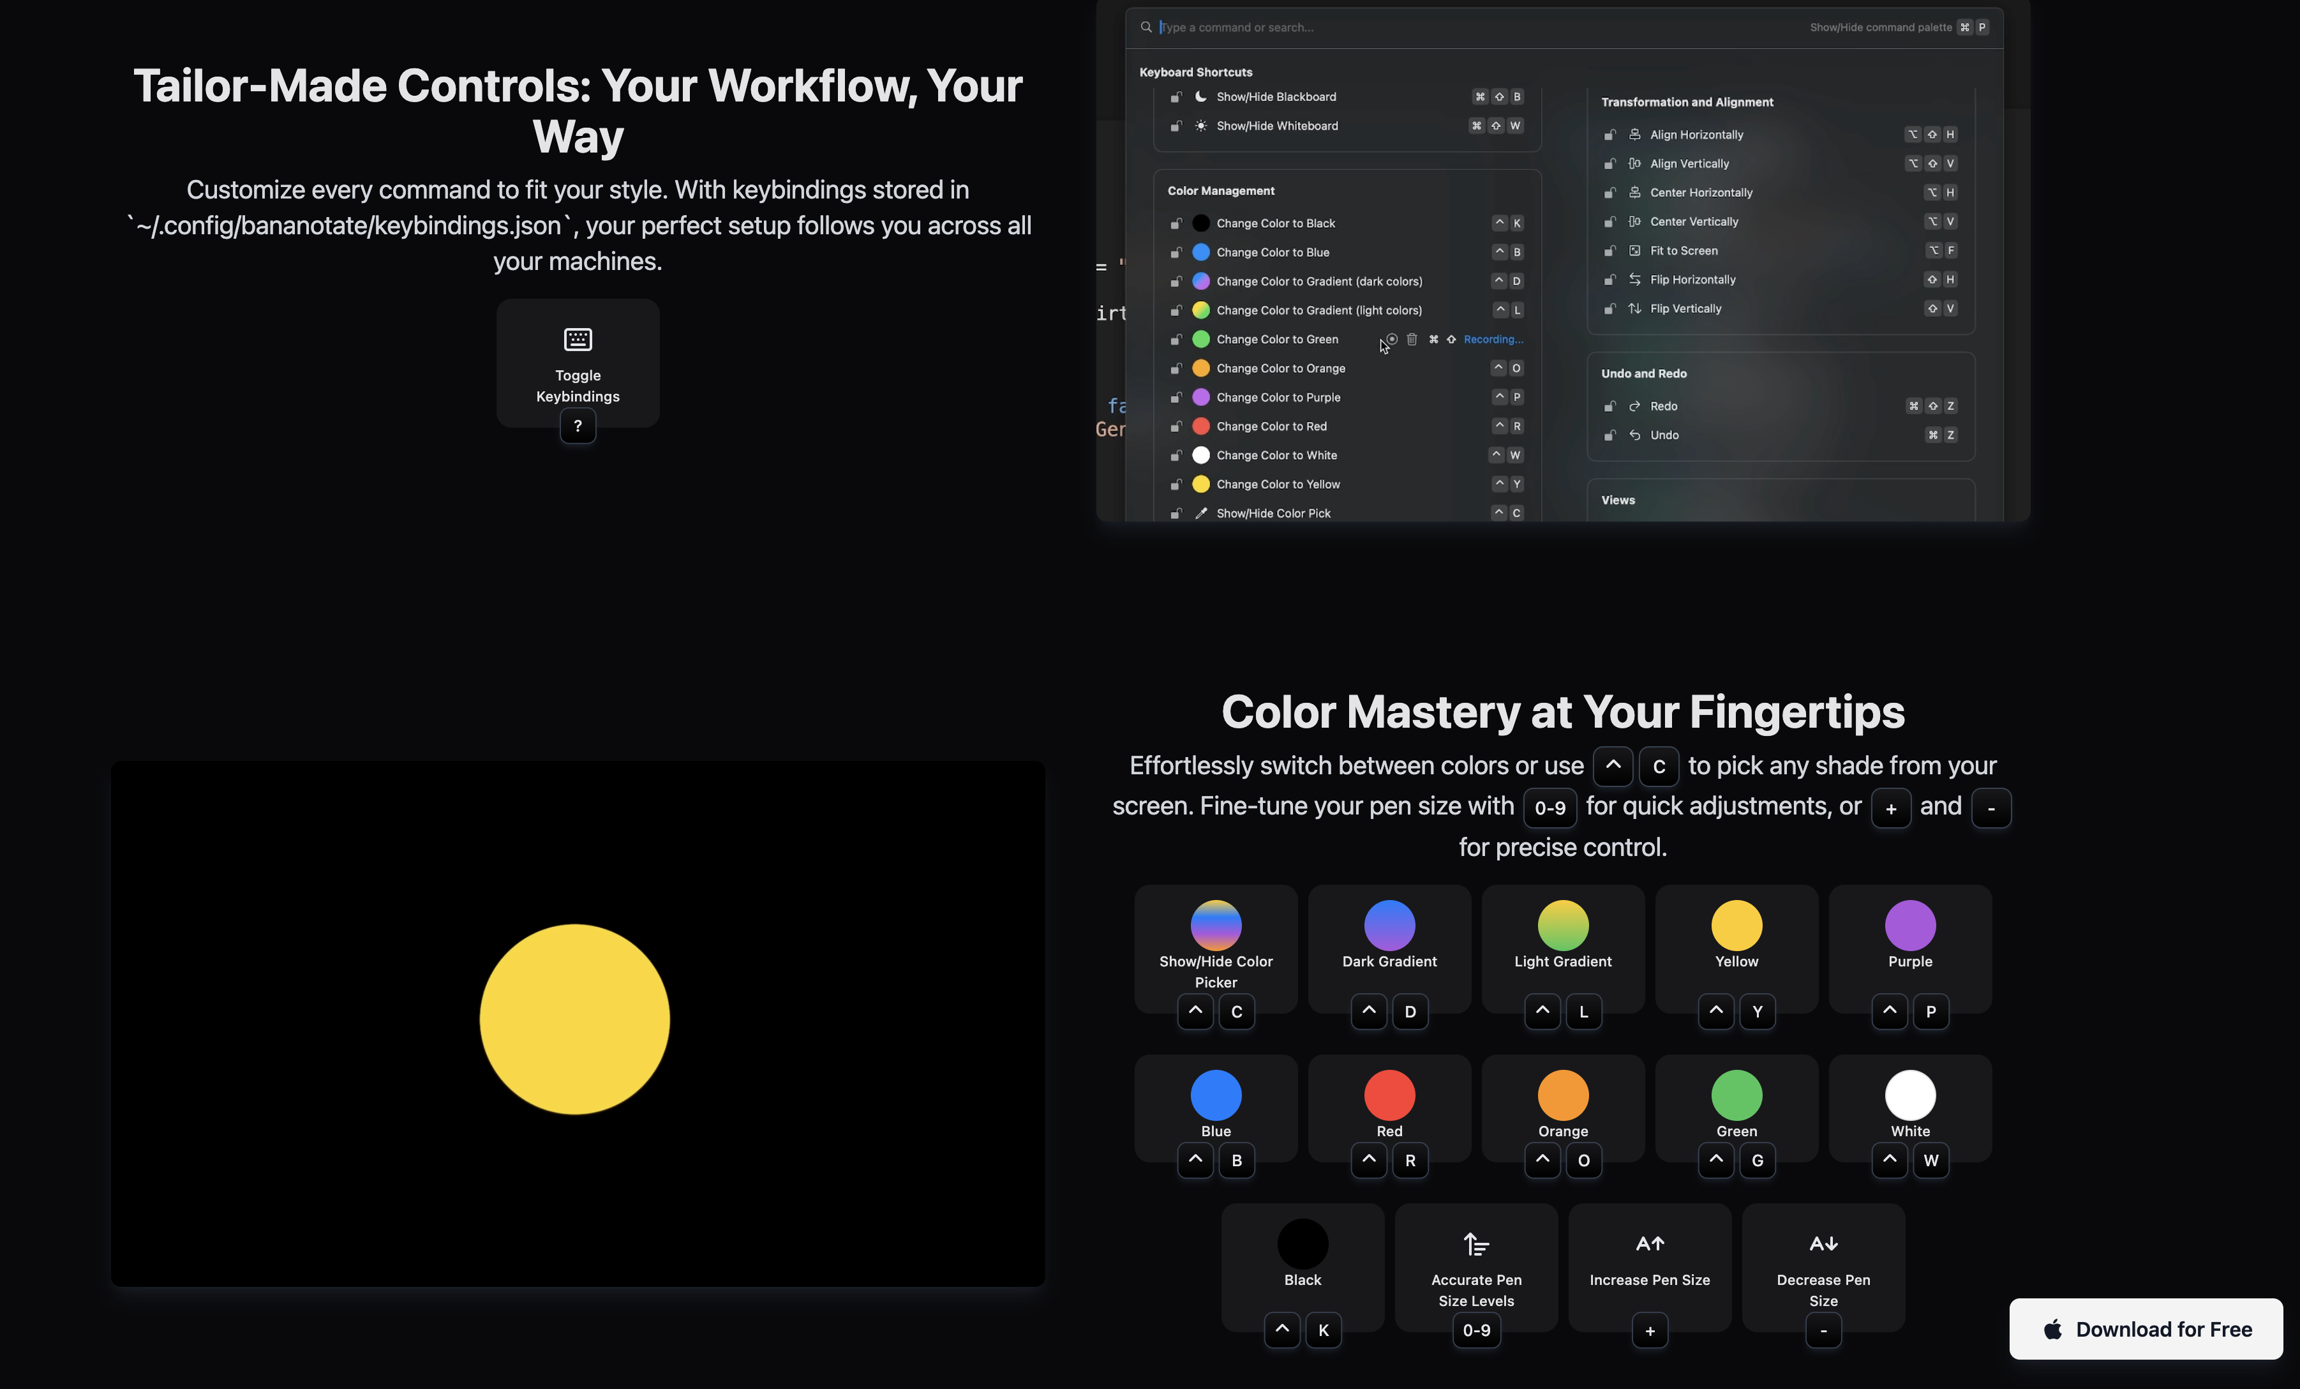Click the Download for Free button

click(x=2146, y=1328)
